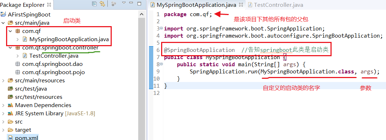This screenshot has height=140, width=386.
Task: Expand the Maven Dependencies node
Action: (x=3, y=105)
